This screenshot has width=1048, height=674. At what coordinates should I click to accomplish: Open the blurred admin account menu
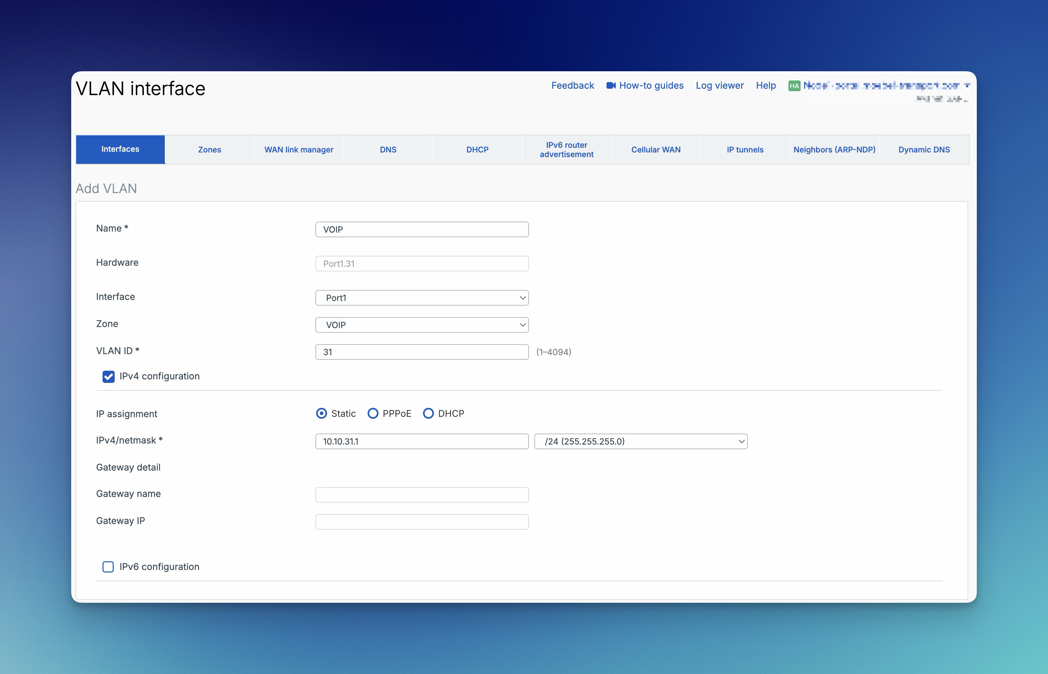pyautogui.click(x=886, y=86)
